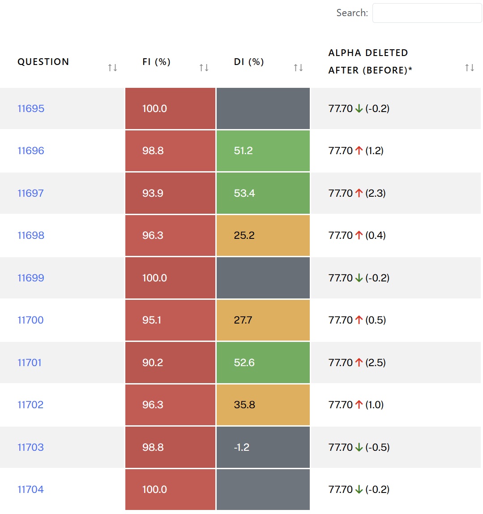Open question 11697 link
This screenshot has height=514, width=483.
point(30,193)
